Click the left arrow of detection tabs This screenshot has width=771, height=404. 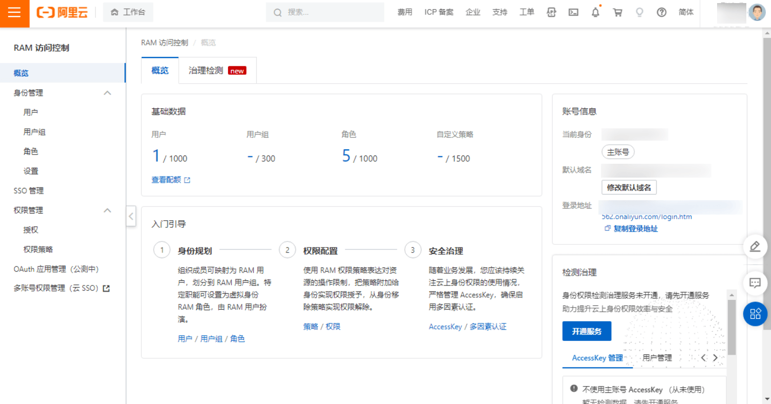tap(703, 358)
